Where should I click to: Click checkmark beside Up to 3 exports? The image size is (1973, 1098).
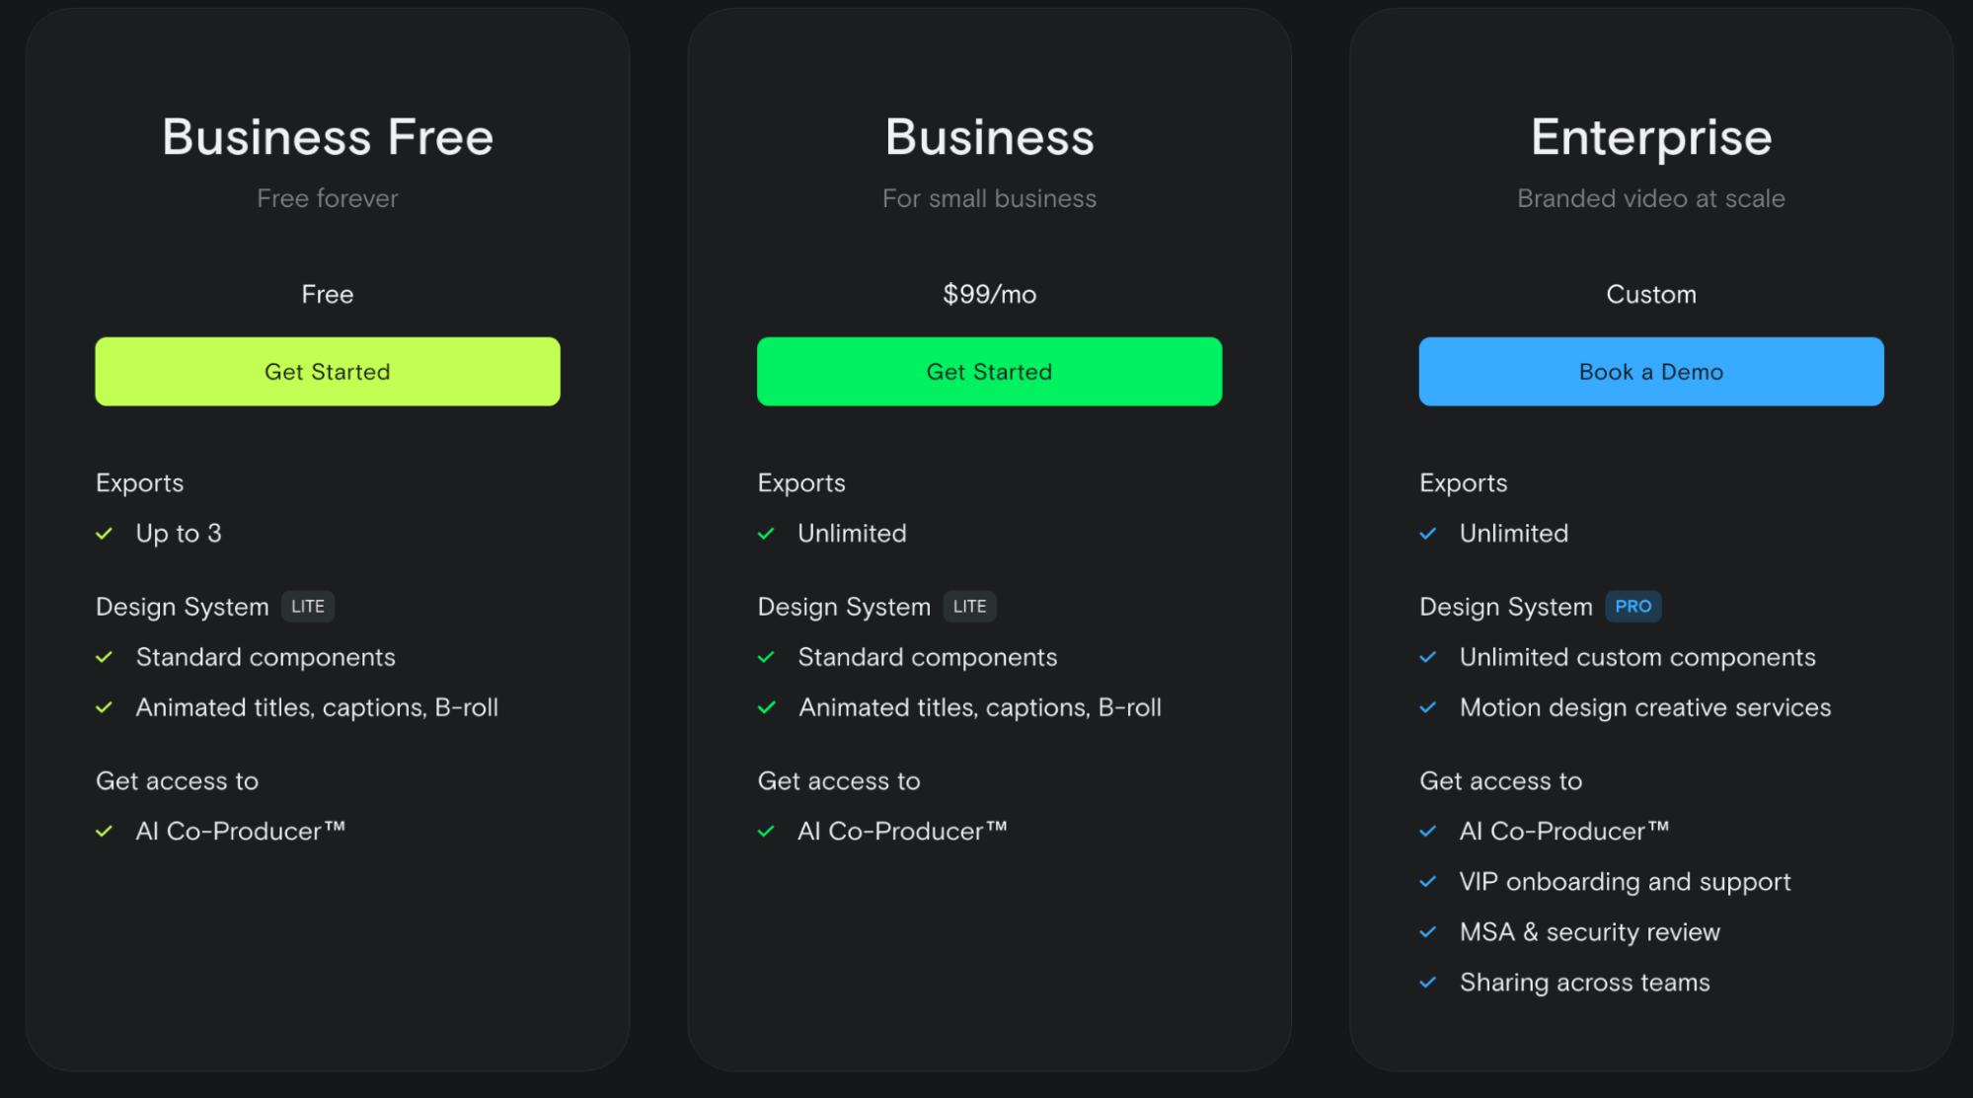[x=105, y=534]
